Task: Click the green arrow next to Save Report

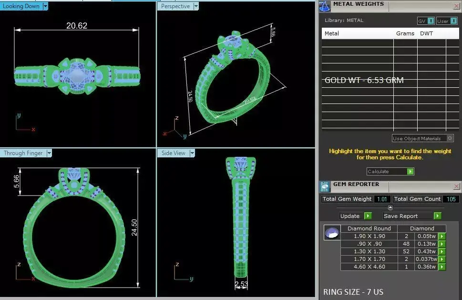Action: click(438, 216)
